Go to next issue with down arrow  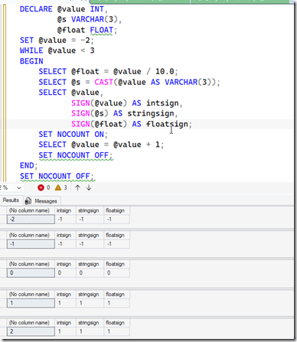pyautogui.click(x=89, y=187)
